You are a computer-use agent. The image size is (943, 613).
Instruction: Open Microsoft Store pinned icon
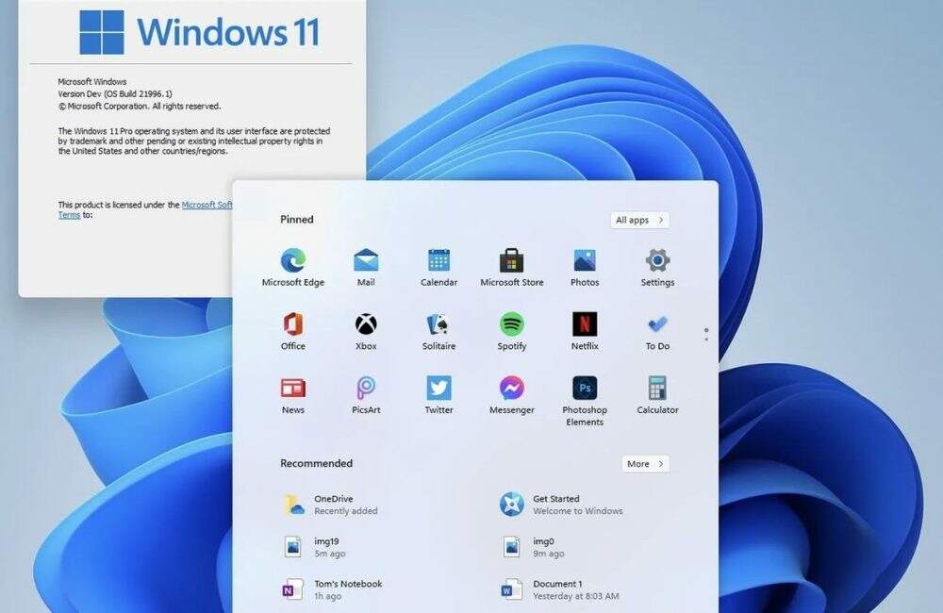pyautogui.click(x=512, y=260)
